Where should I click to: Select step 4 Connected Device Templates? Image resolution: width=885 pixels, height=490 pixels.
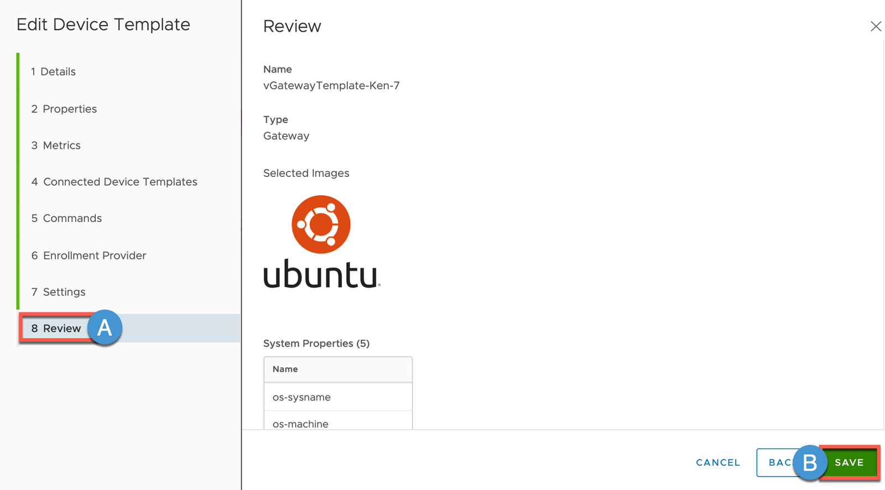114,182
